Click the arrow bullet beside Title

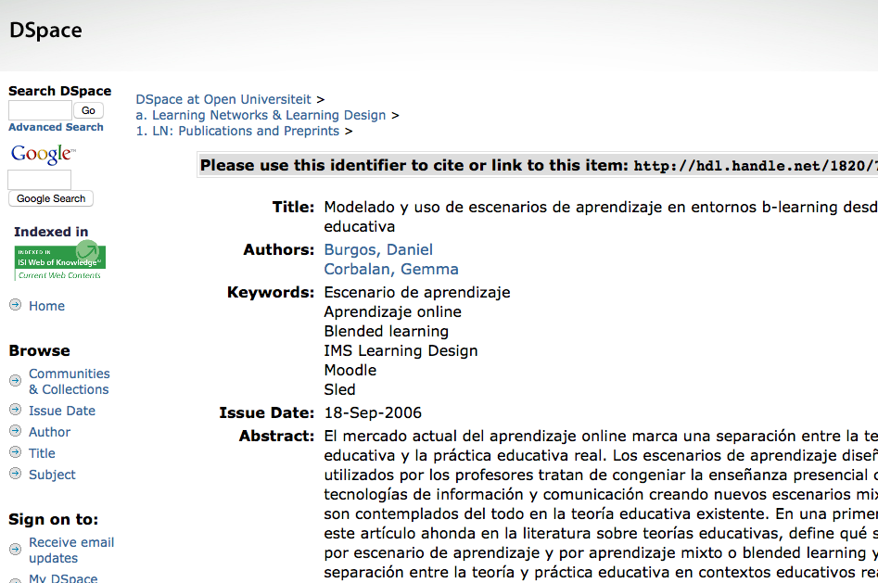15,452
